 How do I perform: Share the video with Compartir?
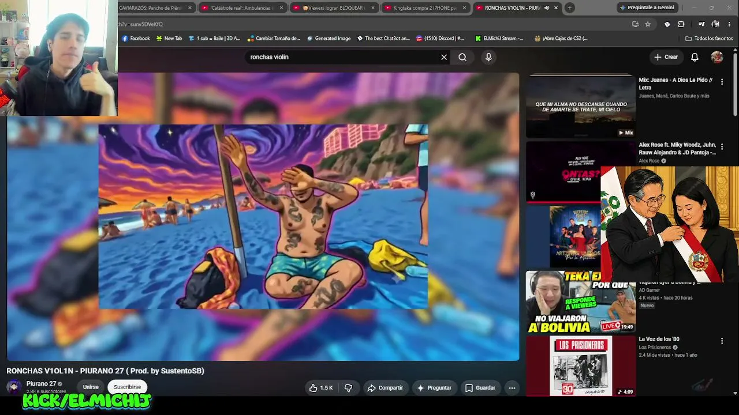tap(385, 388)
